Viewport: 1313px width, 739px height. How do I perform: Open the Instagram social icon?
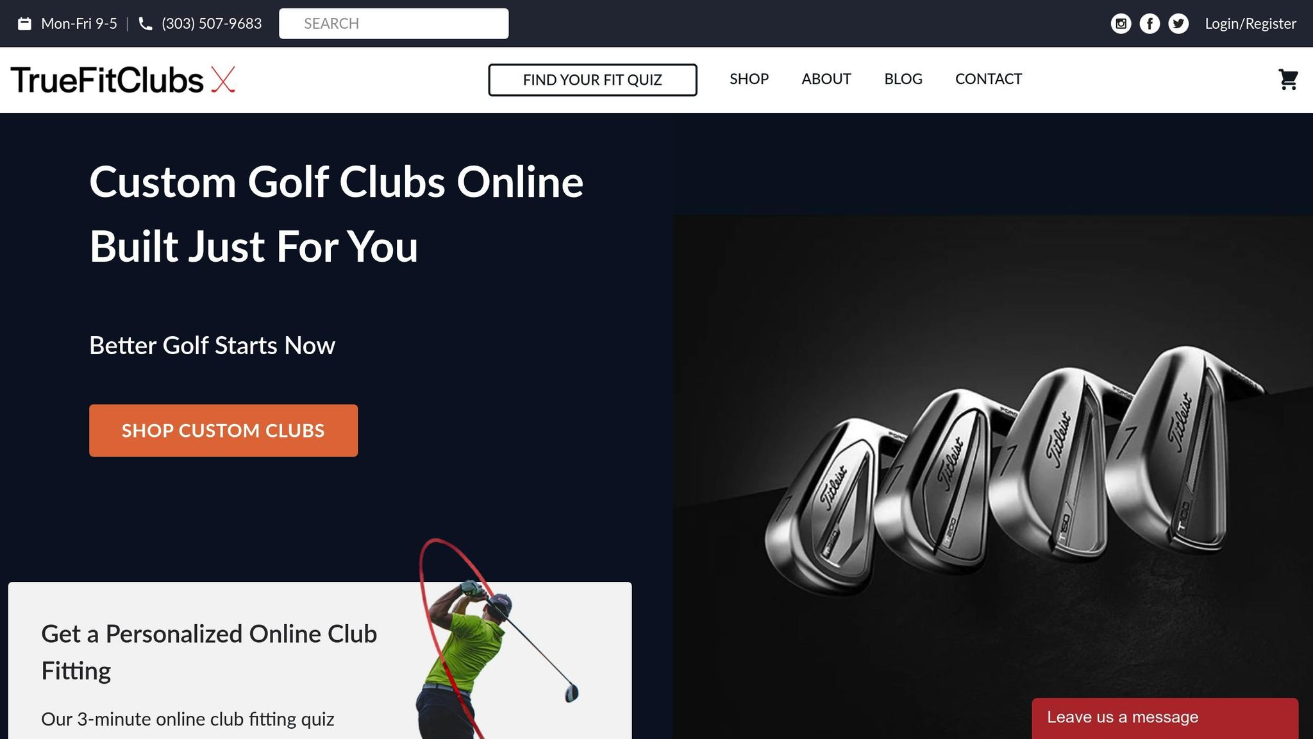pos(1121,24)
